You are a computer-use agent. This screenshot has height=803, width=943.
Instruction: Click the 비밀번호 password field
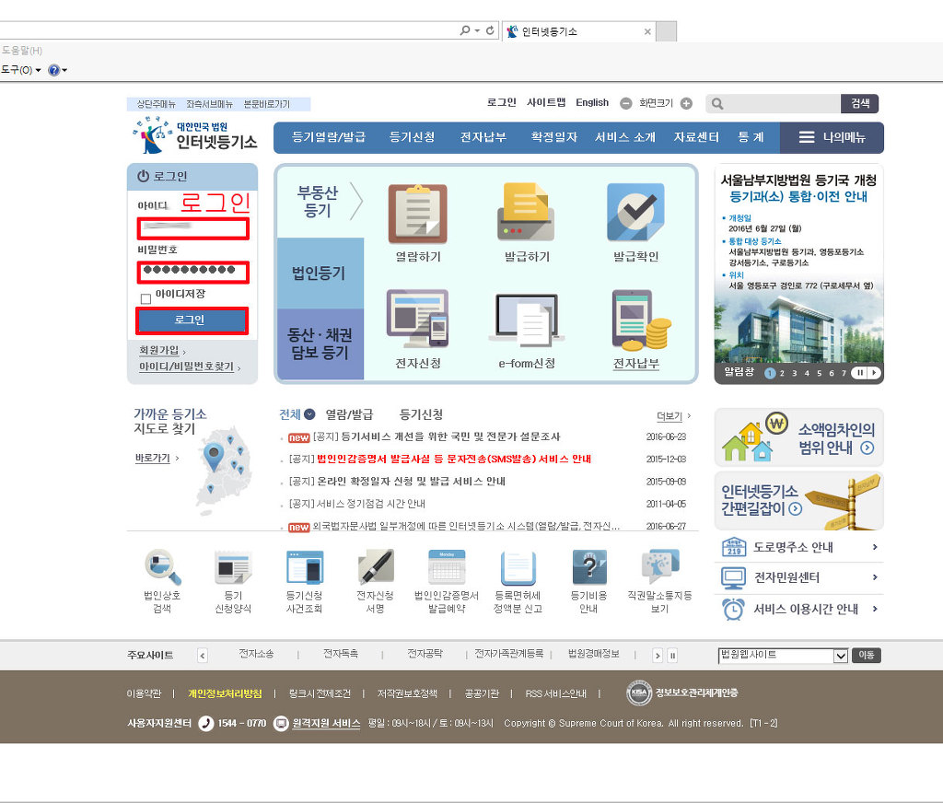click(x=192, y=273)
